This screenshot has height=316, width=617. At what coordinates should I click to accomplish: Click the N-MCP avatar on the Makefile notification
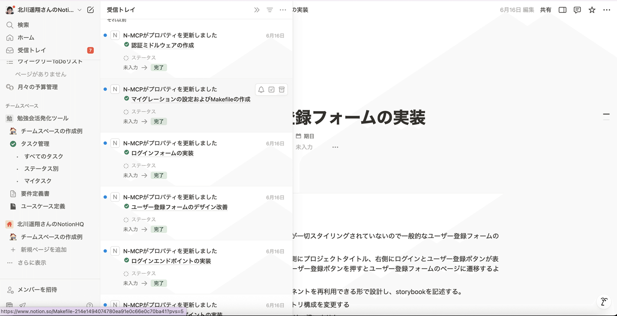click(115, 89)
